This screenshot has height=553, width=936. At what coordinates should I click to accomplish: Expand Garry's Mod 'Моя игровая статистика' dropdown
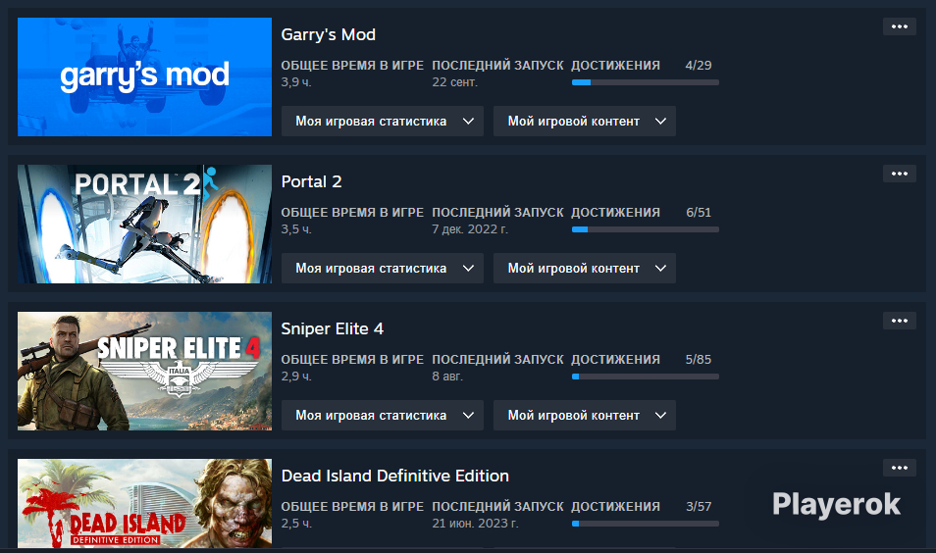[x=382, y=122]
